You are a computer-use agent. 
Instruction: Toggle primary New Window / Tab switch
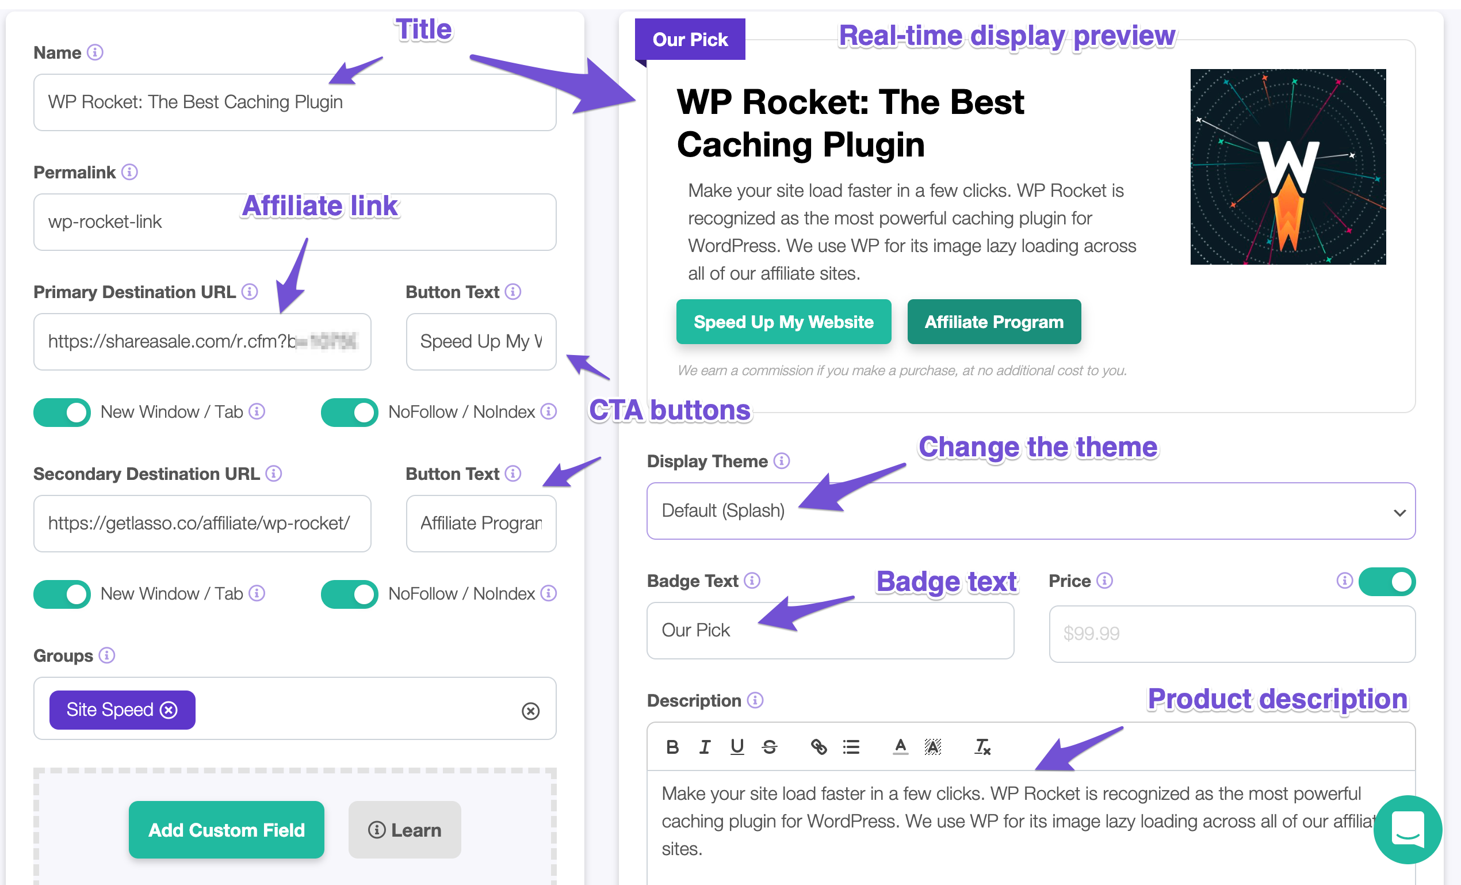tap(62, 413)
